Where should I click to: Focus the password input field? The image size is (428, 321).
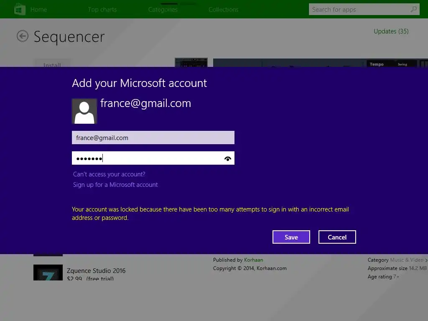tap(153, 158)
